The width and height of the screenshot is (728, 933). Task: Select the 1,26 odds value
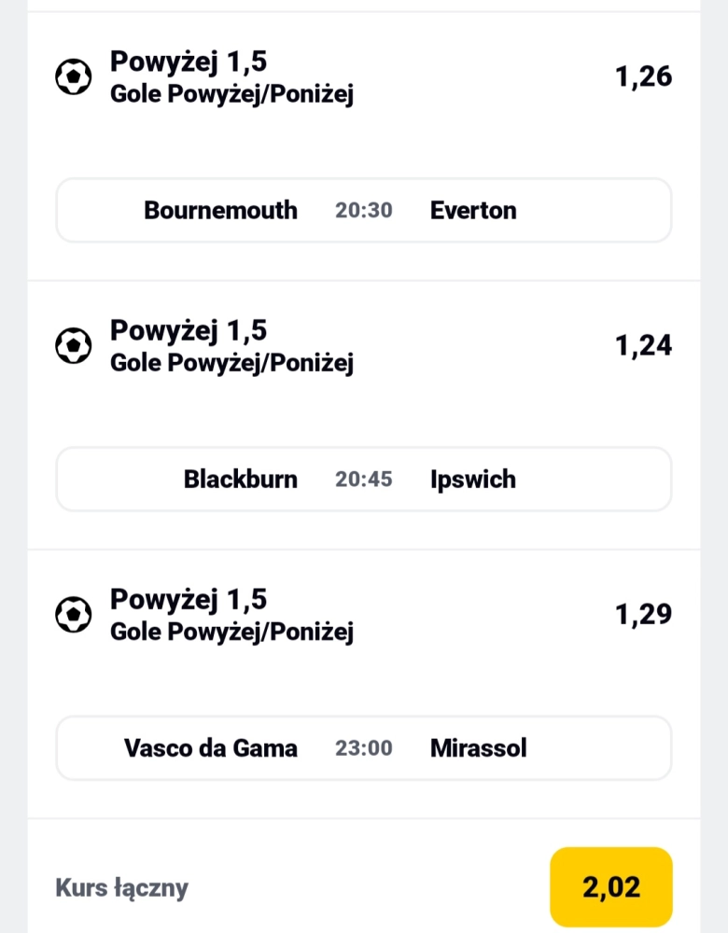pos(643,77)
